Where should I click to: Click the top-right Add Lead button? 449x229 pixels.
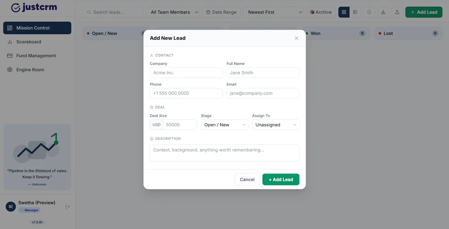point(424,12)
